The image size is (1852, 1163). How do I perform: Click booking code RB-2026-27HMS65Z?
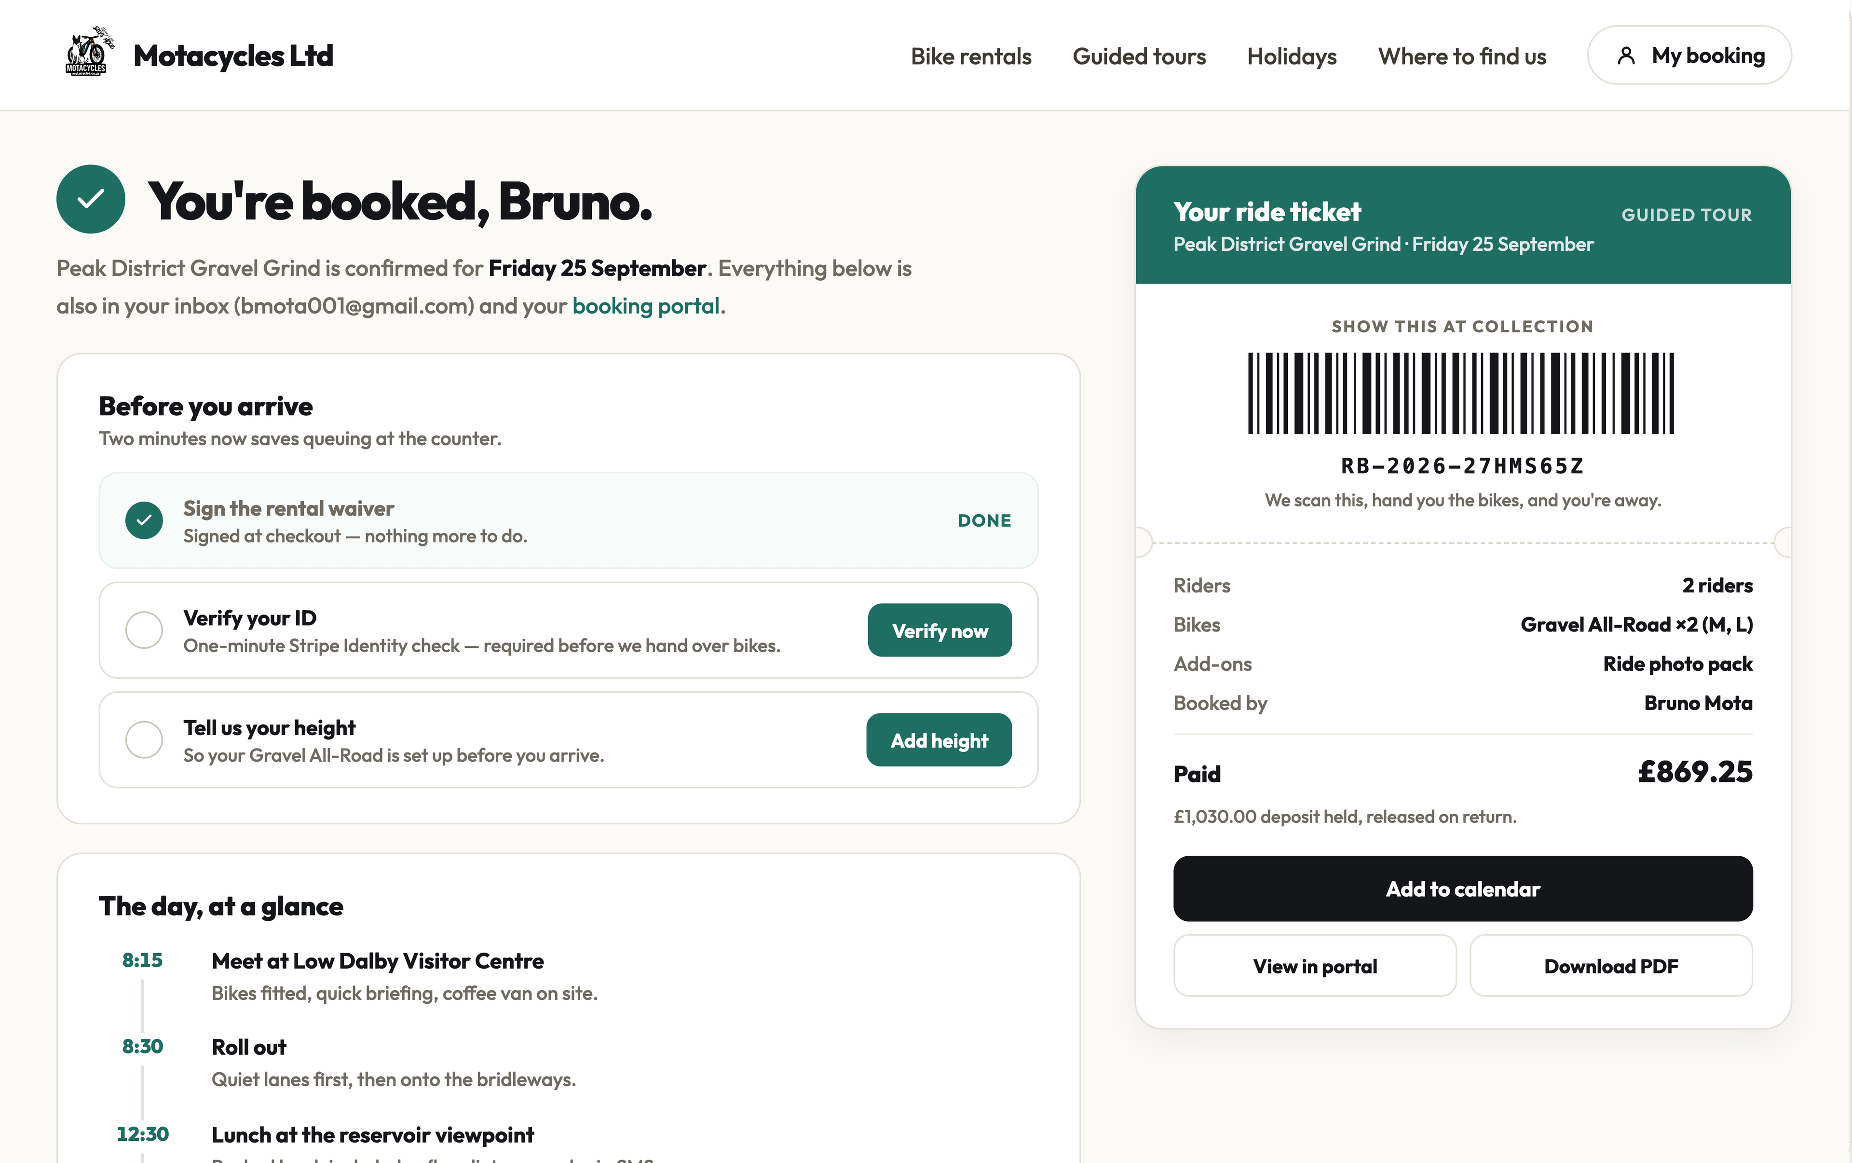click(1462, 466)
